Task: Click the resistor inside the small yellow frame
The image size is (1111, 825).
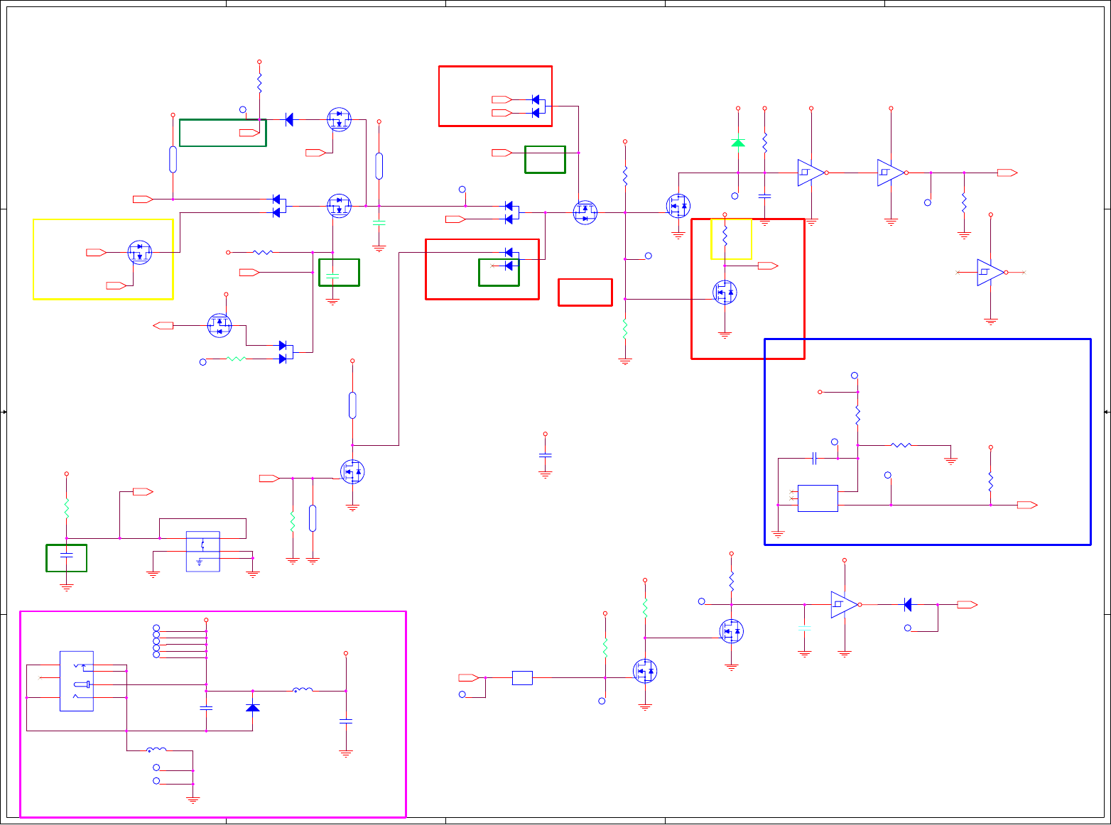Action: coord(725,236)
